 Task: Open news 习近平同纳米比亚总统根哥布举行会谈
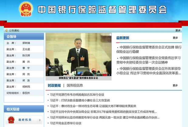pyautogui.click(x=104, y=117)
